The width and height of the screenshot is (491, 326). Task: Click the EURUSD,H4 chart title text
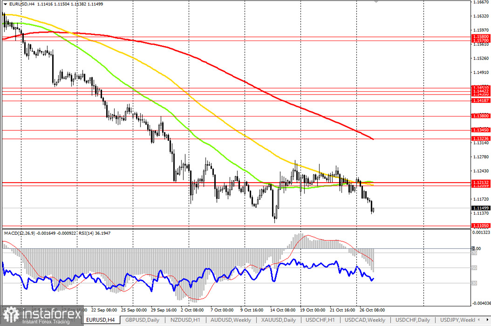(21, 4)
